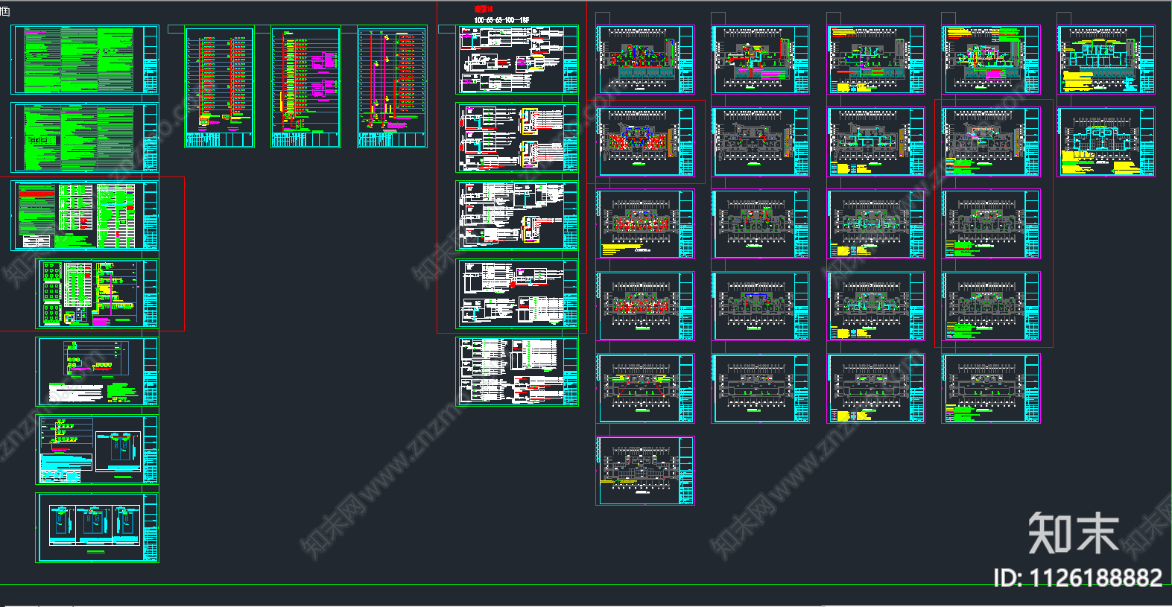Click the large 知末 watermark logo

tap(1073, 533)
